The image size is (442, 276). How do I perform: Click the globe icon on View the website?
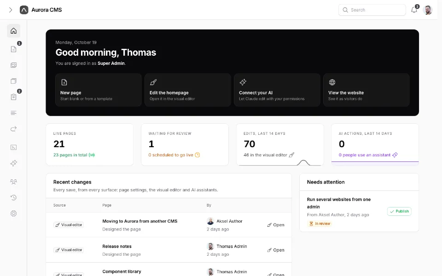click(332, 82)
